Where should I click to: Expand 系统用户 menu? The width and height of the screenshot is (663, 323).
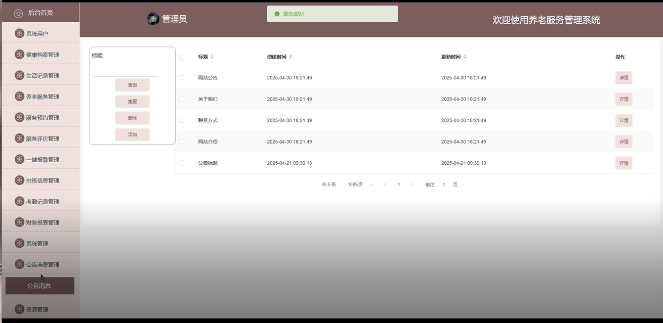[40, 34]
